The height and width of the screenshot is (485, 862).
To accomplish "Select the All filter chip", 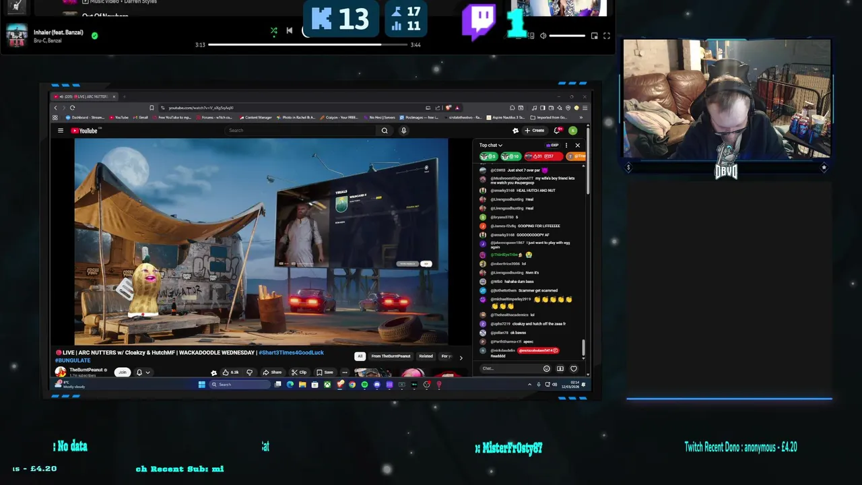I will pos(360,356).
